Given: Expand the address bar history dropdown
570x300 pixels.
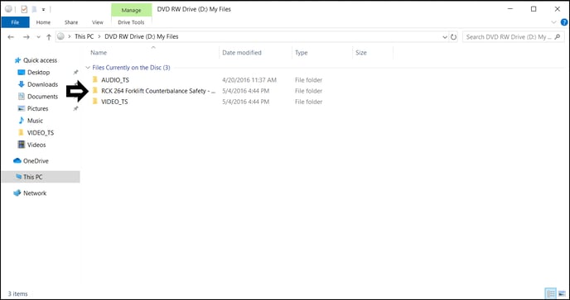Looking at the screenshot, I should click(445, 37).
